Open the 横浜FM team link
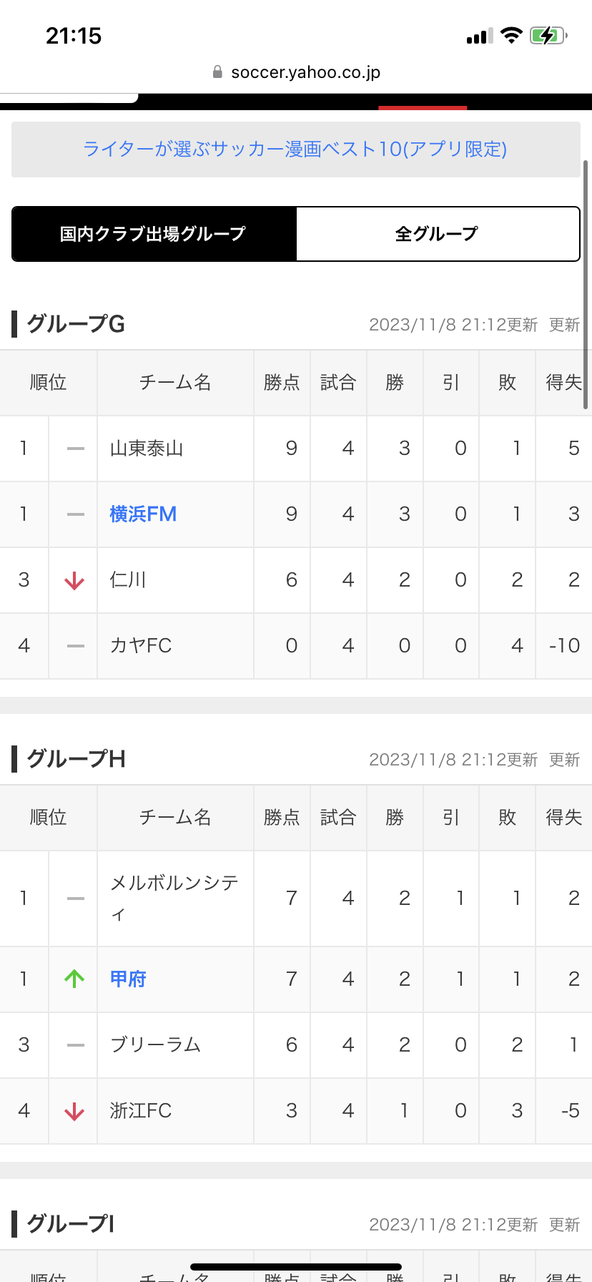This screenshot has width=592, height=1282. (143, 514)
